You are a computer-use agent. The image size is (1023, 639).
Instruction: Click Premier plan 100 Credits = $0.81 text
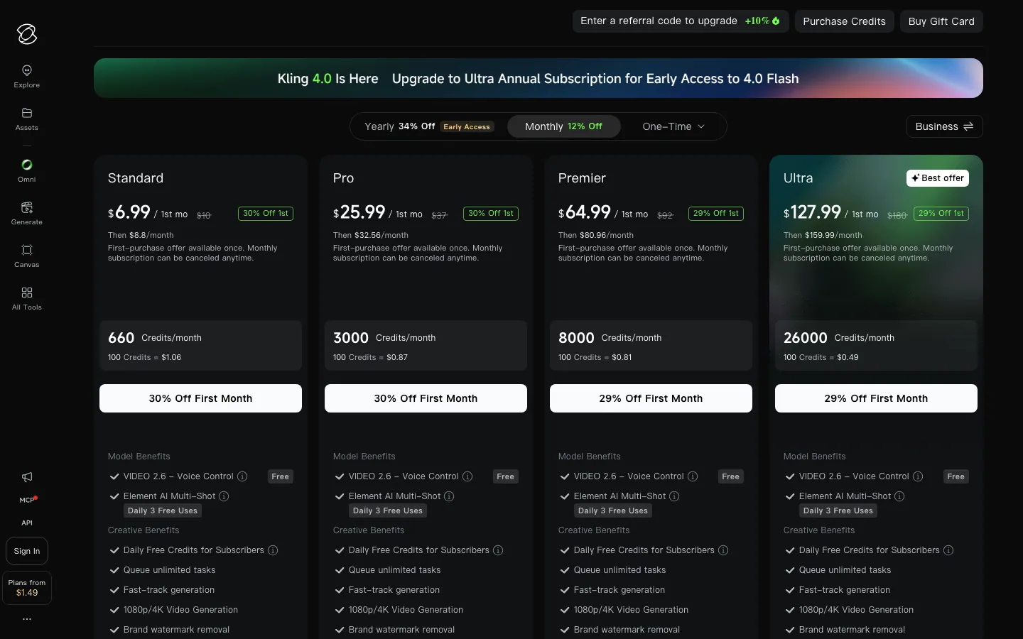[595, 357]
